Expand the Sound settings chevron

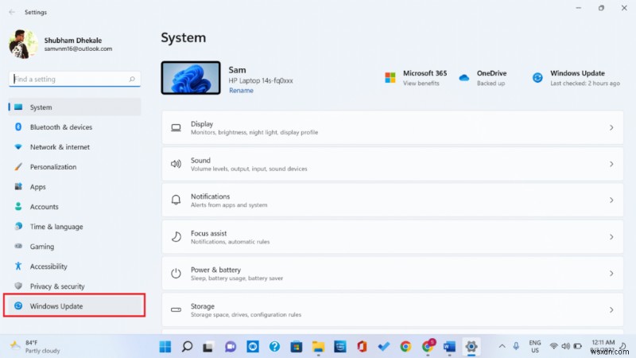tap(611, 164)
